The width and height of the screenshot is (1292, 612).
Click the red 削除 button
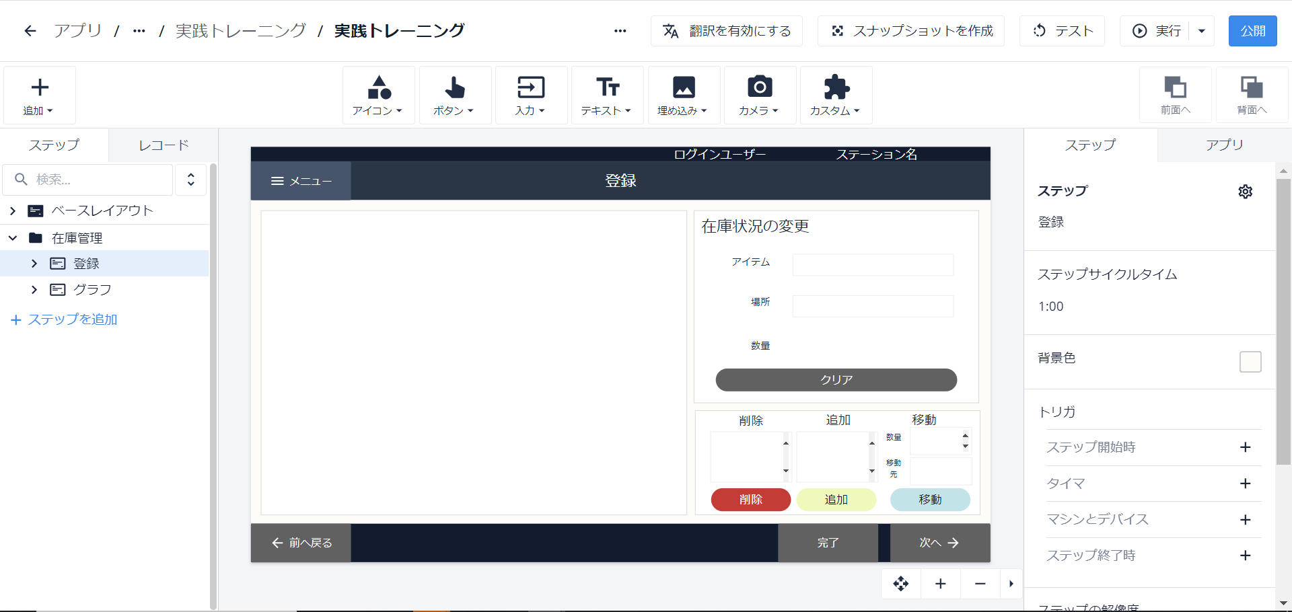(751, 500)
